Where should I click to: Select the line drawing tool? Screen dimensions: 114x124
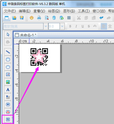(x=8, y=52)
